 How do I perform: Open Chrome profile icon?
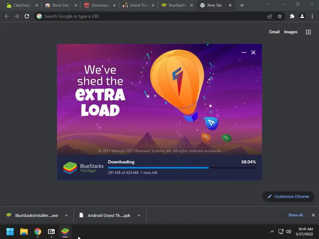click(302, 16)
